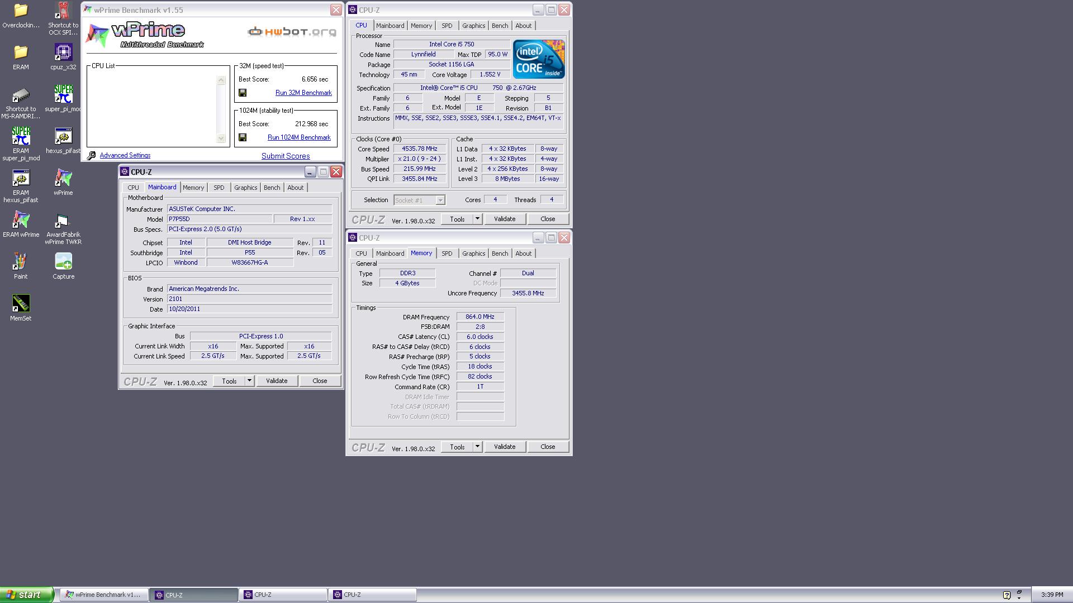Open Shortcut to OCX SPI desktop icon
The width and height of the screenshot is (1073, 603).
63,18
